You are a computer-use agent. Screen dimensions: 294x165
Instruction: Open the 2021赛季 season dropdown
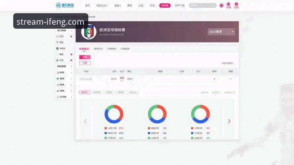[x=221, y=32]
